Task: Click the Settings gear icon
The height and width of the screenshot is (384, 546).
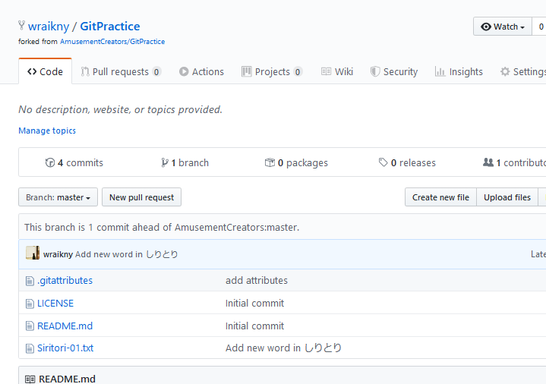Action: pyautogui.click(x=505, y=71)
